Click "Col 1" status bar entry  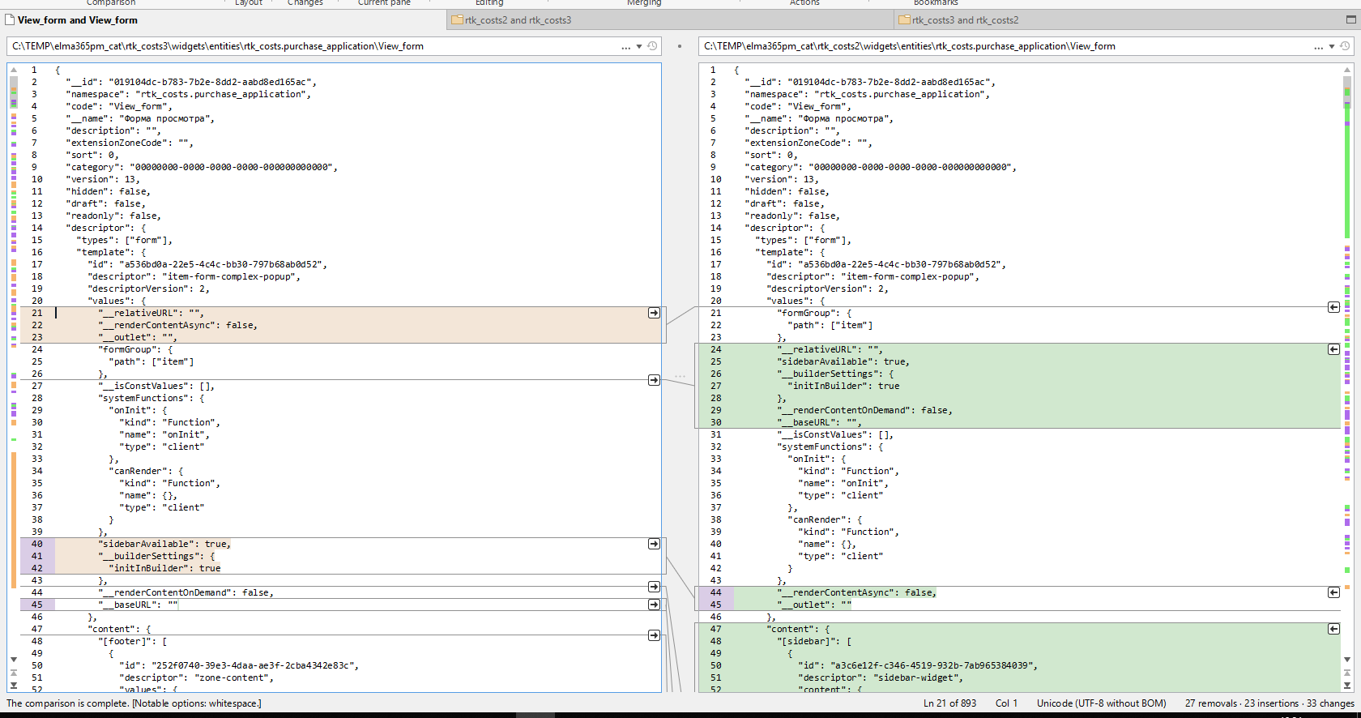(1006, 703)
